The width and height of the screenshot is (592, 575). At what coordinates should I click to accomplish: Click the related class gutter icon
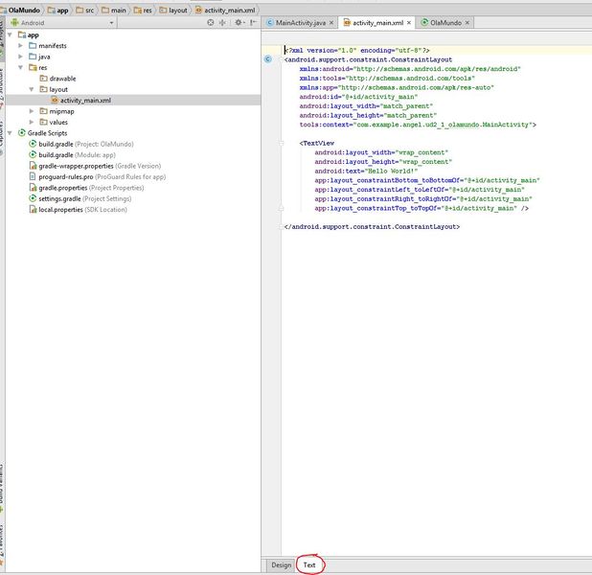pyautogui.click(x=268, y=59)
